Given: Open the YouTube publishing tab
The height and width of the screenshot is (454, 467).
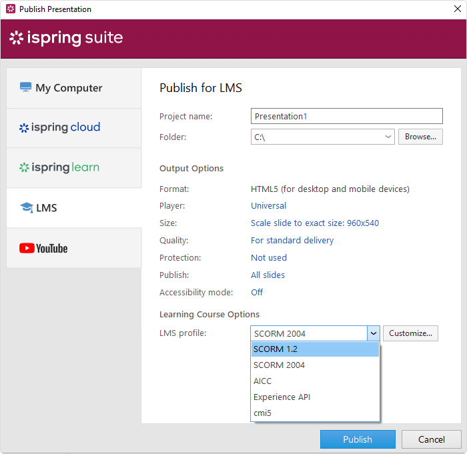Looking at the screenshot, I should pos(74,248).
